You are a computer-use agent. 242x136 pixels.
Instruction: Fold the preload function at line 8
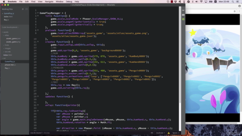(x=38, y=30)
